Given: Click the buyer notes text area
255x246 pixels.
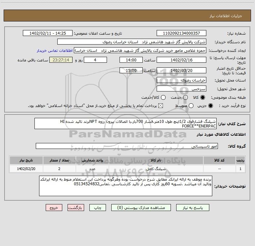Looking at the screenshot, I should click(126, 186).
